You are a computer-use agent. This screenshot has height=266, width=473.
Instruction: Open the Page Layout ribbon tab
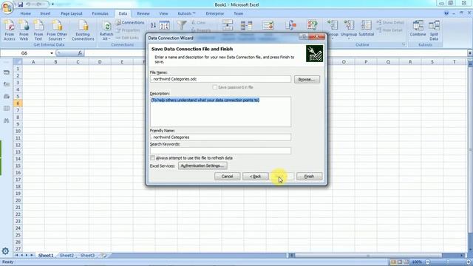pyautogui.click(x=72, y=13)
